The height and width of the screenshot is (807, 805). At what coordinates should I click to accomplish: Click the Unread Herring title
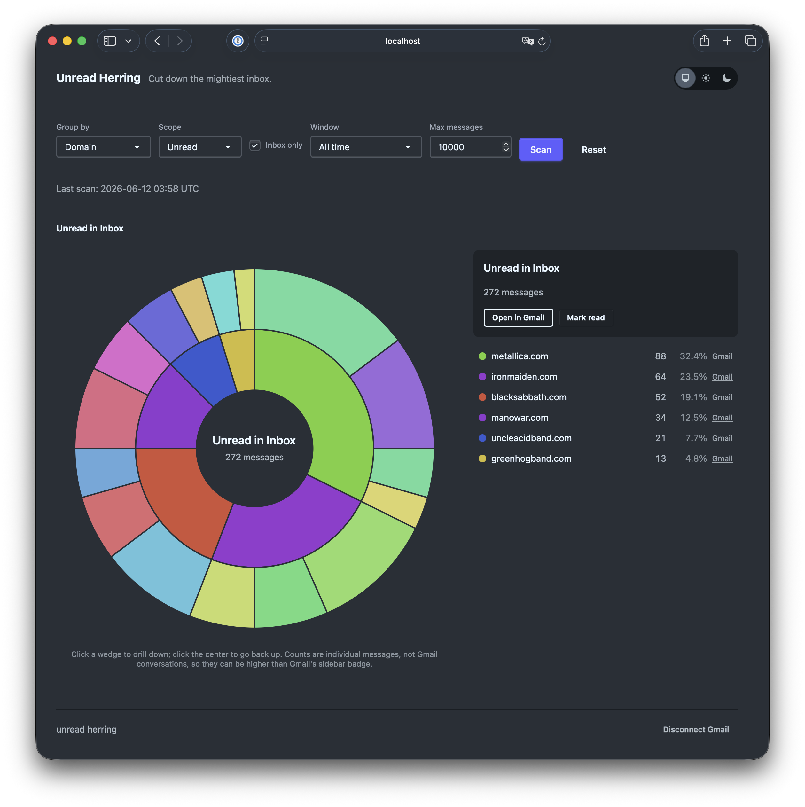point(98,78)
